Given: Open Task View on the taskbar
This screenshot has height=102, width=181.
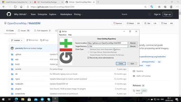Looking at the screenshot, I should [9, 99].
